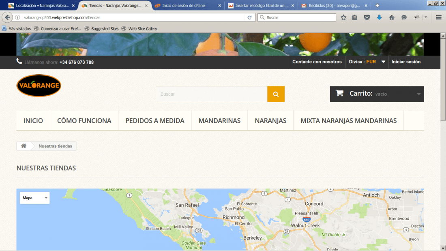Click the extension icon next to the chat bubble
The height and width of the screenshot is (251, 446).
coord(417,17)
